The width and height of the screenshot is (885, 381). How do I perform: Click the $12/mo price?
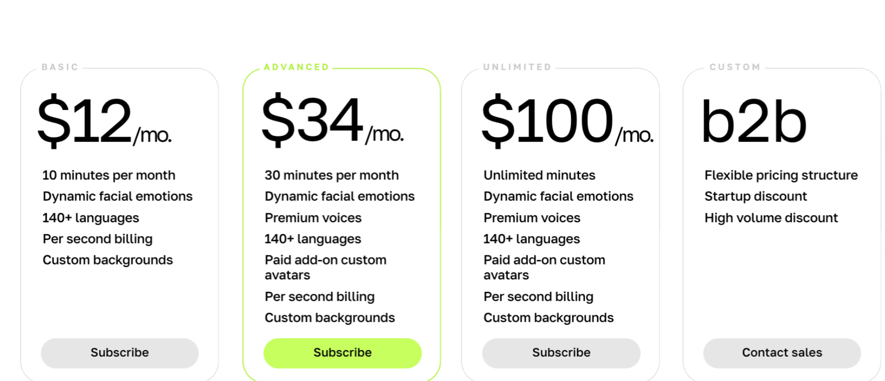[x=104, y=121]
